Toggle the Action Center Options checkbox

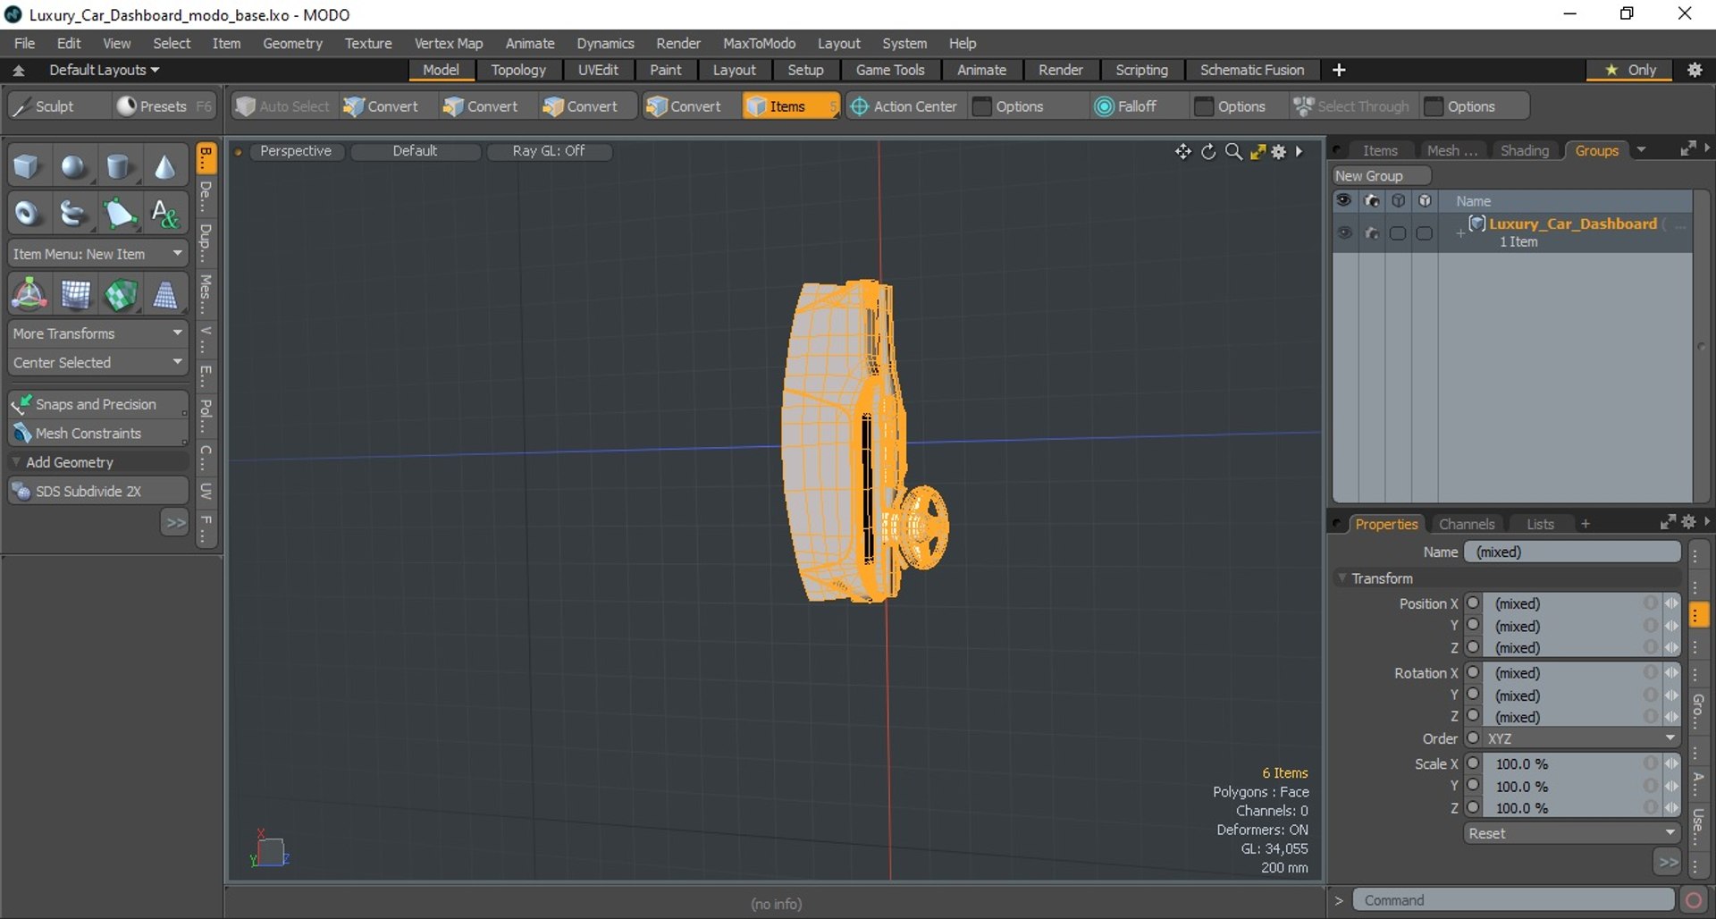[982, 106]
